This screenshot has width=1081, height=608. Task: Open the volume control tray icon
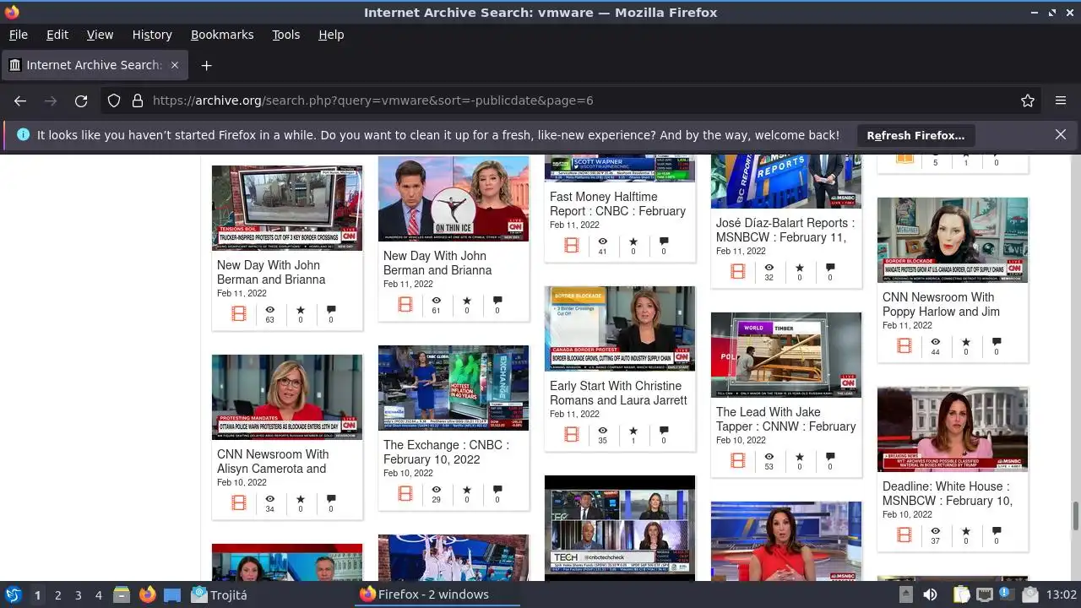pos(930,594)
